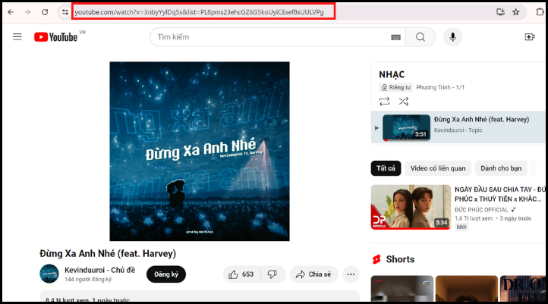Select the Tất cả filter chip
Viewport: 548px width, 304px height.
coord(386,168)
